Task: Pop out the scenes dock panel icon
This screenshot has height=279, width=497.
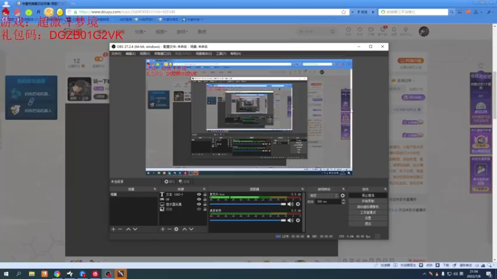Action: (x=155, y=189)
